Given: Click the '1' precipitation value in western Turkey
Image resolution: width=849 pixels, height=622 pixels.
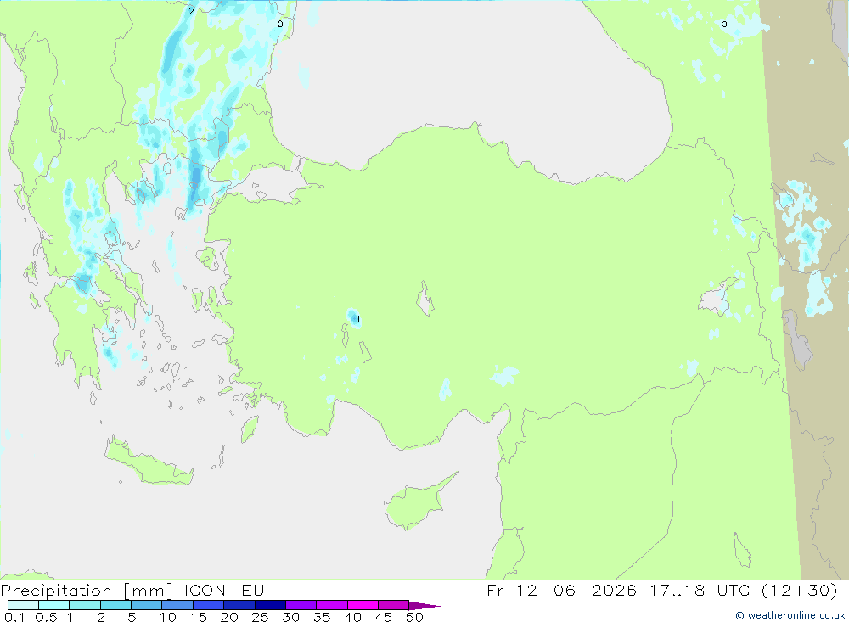Looking at the screenshot, I should 358,319.
